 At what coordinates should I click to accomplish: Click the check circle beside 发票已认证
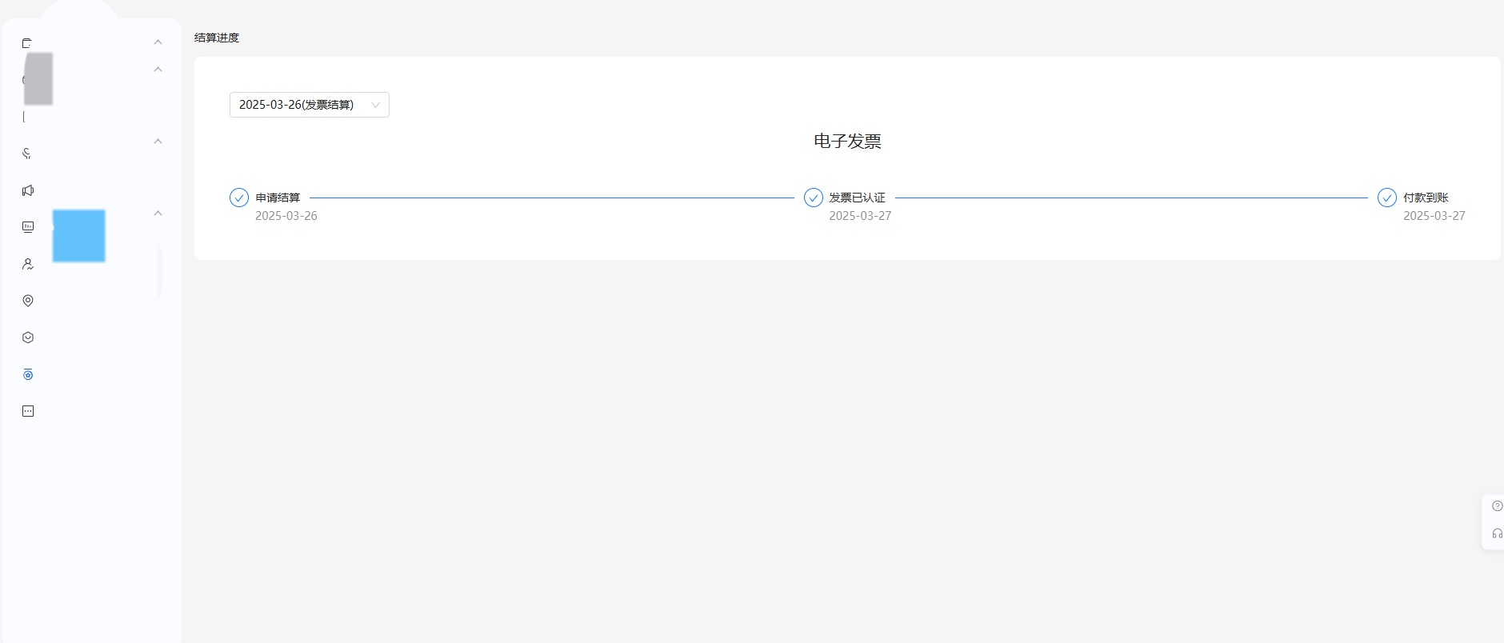click(x=814, y=198)
